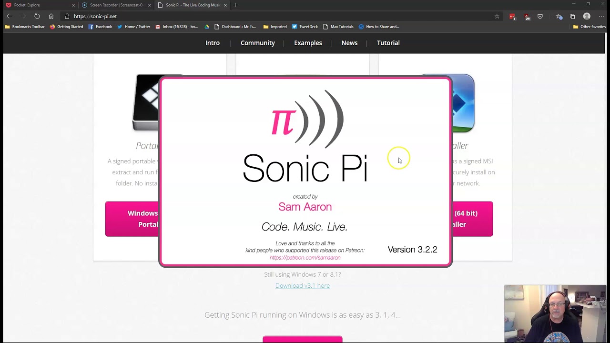Screen dimensions: 610x343
Task: Expand the Other favorites folder
Action: pyautogui.click(x=590, y=27)
